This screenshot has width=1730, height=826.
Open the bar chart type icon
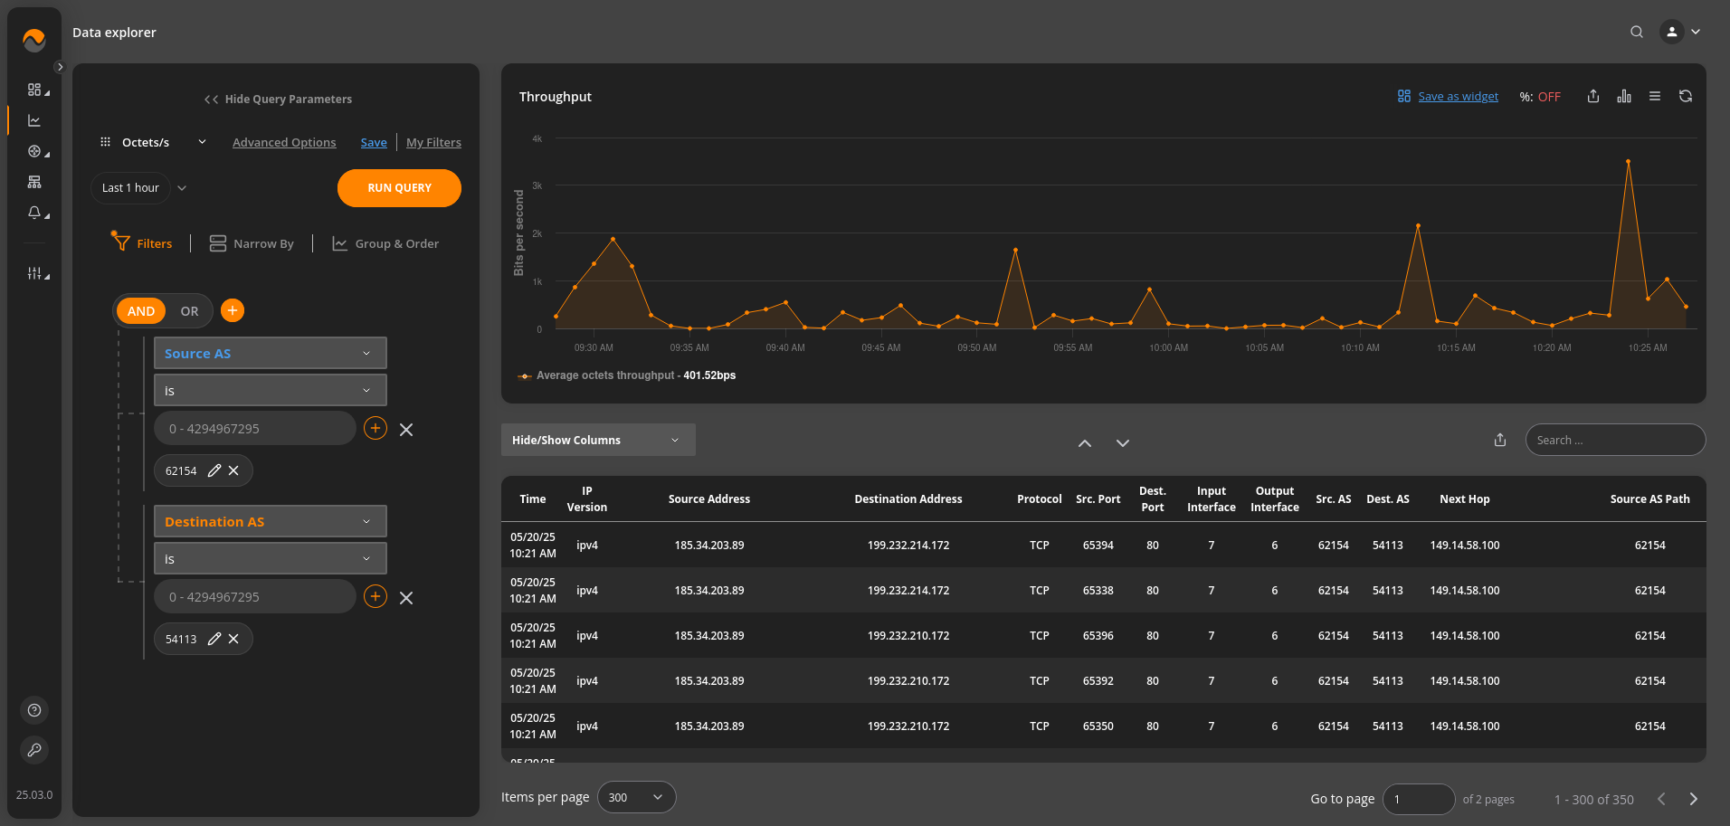point(1624,96)
